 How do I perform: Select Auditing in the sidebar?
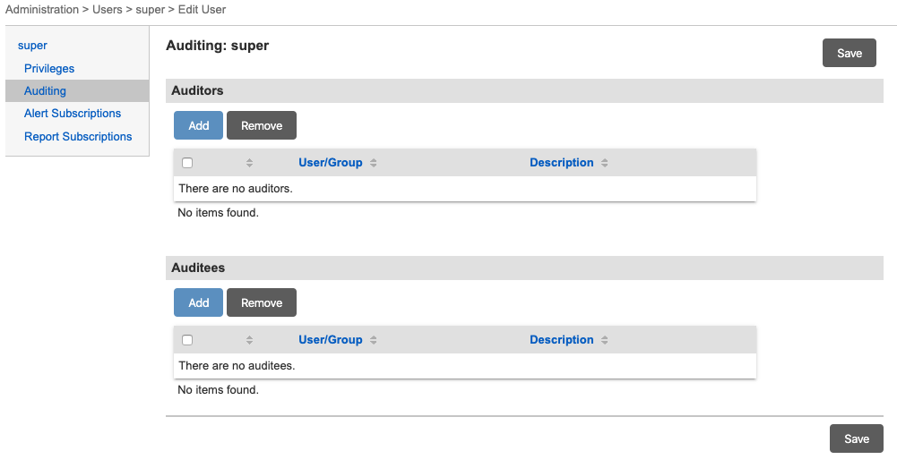(x=45, y=90)
